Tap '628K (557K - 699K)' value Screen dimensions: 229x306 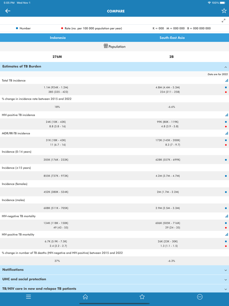coord(168,160)
